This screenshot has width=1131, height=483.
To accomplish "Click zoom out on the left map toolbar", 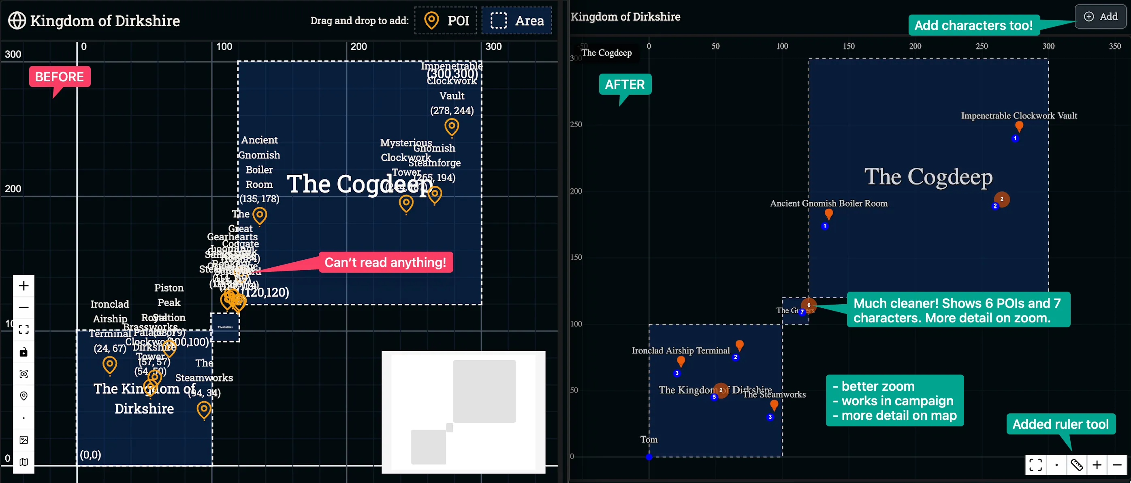I will tap(24, 307).
